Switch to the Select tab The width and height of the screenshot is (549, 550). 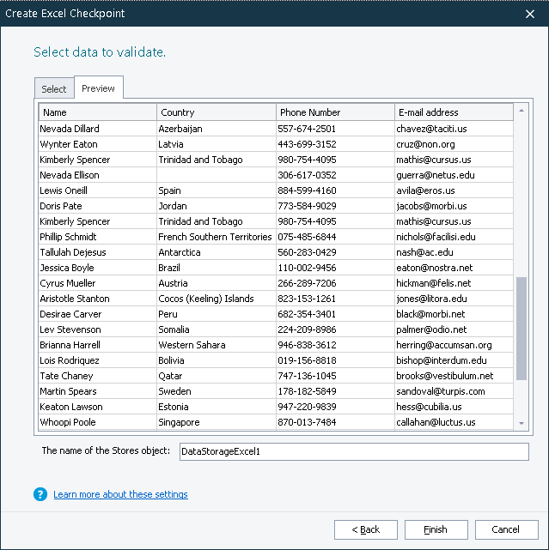click(x=54, y=89)
